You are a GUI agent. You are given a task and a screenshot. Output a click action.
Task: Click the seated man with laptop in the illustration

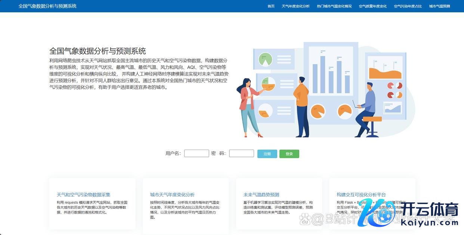(x=366, y=108)
